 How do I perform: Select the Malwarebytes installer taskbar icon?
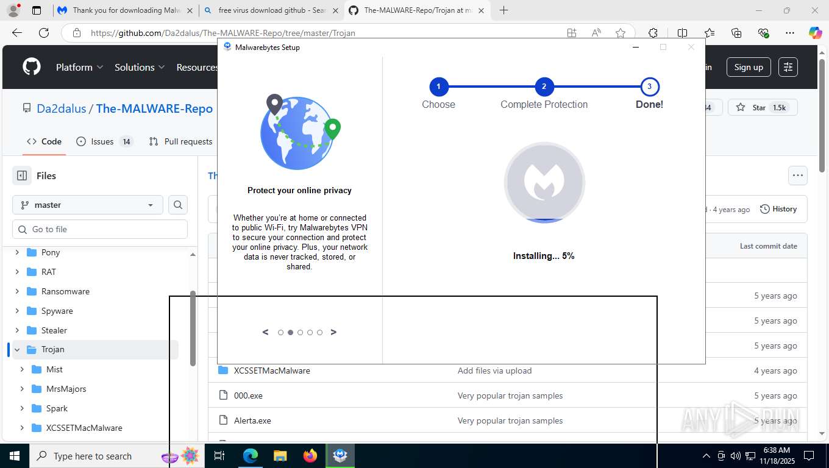[340, 456]
